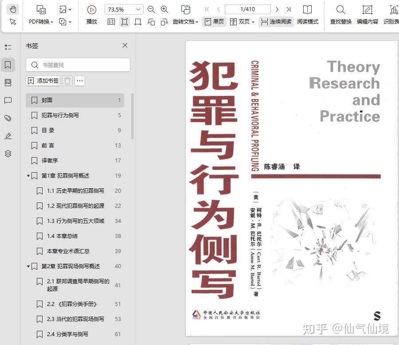
Task: Toggle fit page view icon
Action: coord(125,22)
